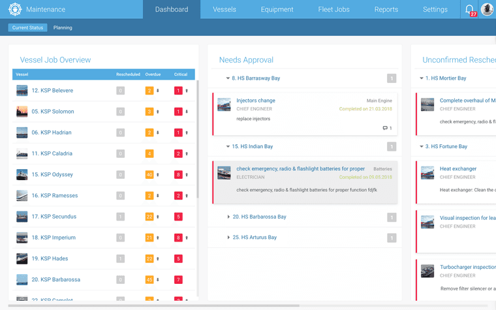
Task: Open the user profile avatar
Action: 487,9
